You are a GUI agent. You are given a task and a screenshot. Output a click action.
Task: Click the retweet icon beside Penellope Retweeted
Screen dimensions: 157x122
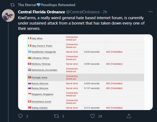click(13, 5)
